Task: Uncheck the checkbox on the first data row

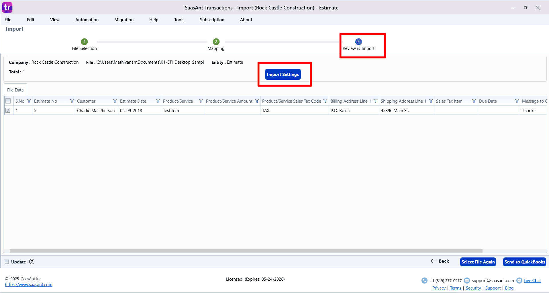Action: pos(8,110)
